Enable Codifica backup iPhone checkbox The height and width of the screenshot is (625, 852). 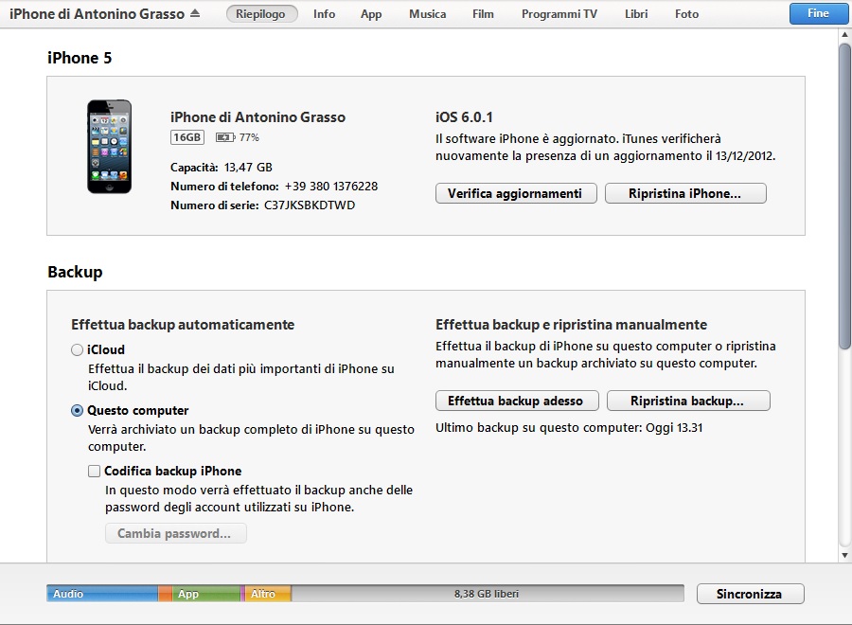point(94,471)
